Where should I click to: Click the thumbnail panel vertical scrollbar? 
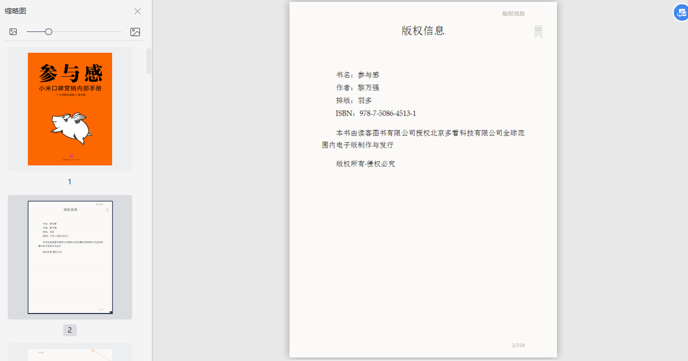(x=149, y=61)
